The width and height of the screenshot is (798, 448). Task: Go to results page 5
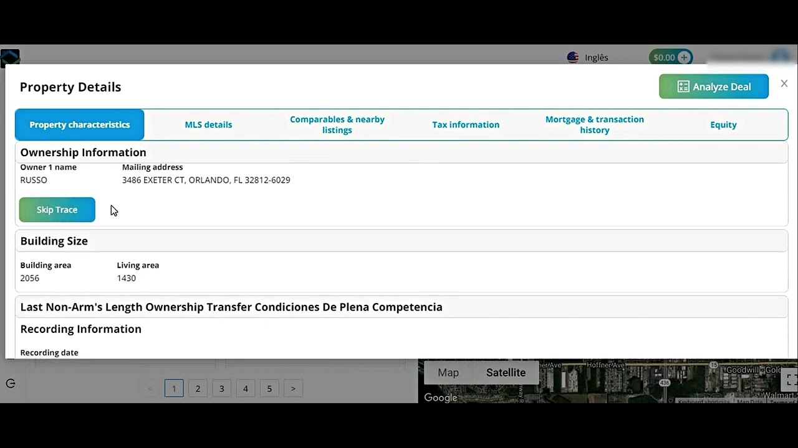coord(269,388)
